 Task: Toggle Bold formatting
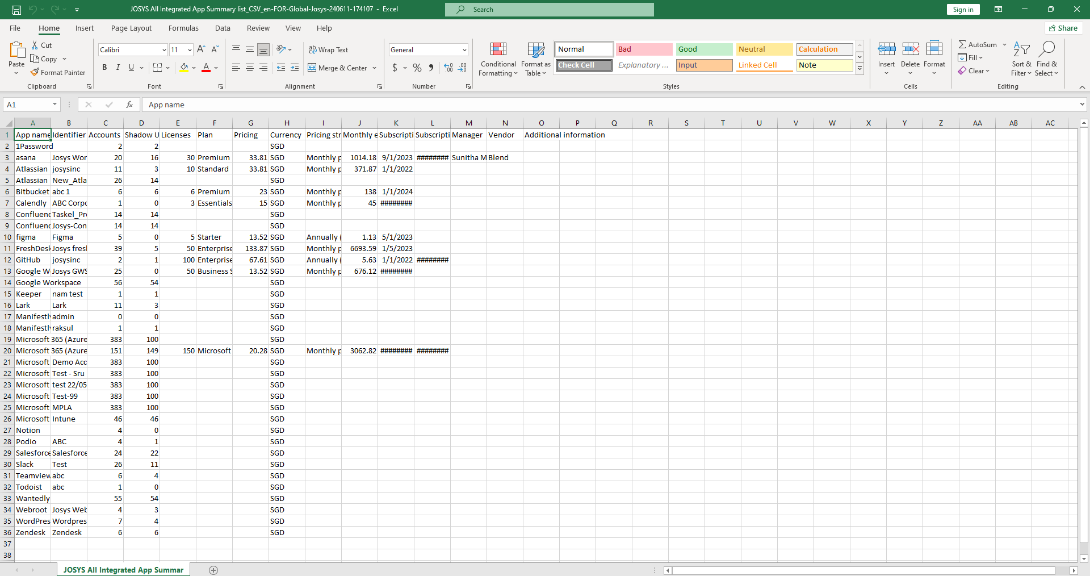tap(104, 68)
